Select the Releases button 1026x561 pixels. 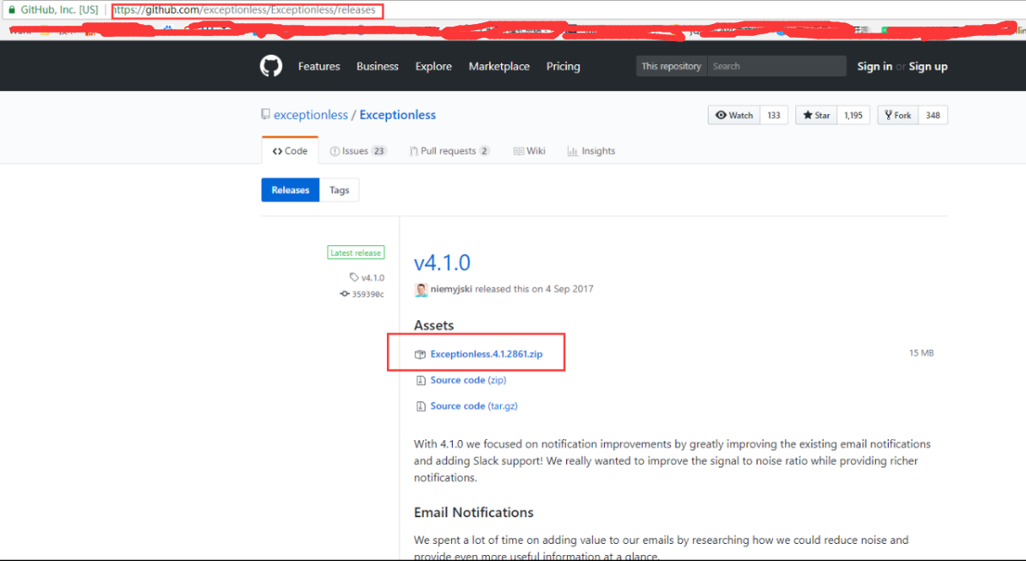tap(291, 190)
